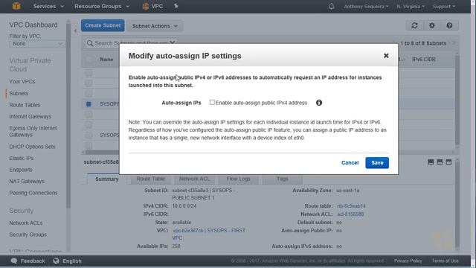Screen dimensions: 476x268
Task: Open the notifications bell icon
Action: 331,7
